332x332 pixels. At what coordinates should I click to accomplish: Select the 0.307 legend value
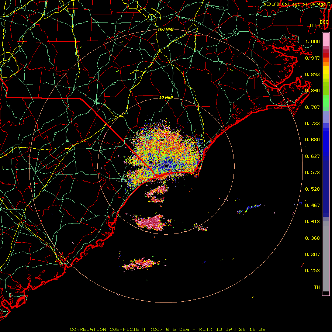(312, 255)
